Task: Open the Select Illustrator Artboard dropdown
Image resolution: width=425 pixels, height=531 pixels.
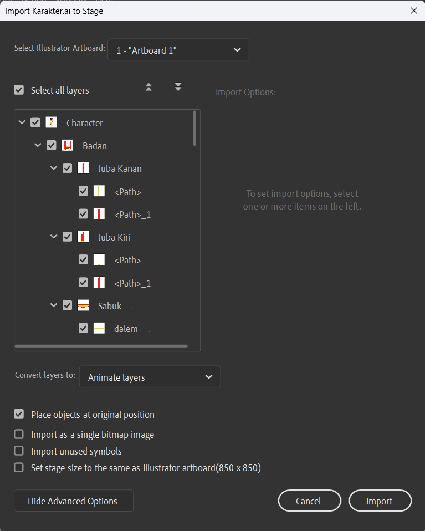Action: (x=178, y=50)
